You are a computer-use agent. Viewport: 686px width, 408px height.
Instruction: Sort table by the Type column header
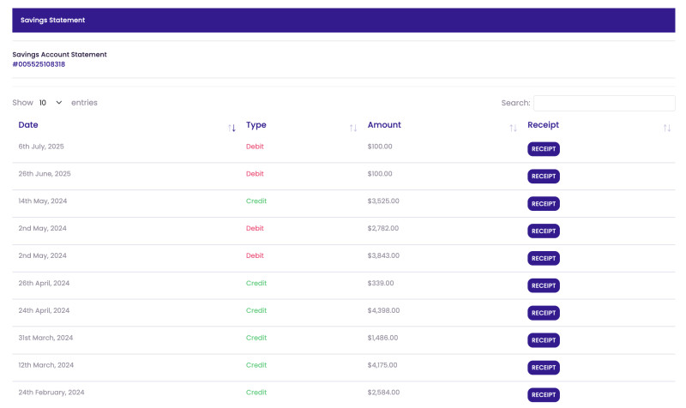tap(256, 125)
